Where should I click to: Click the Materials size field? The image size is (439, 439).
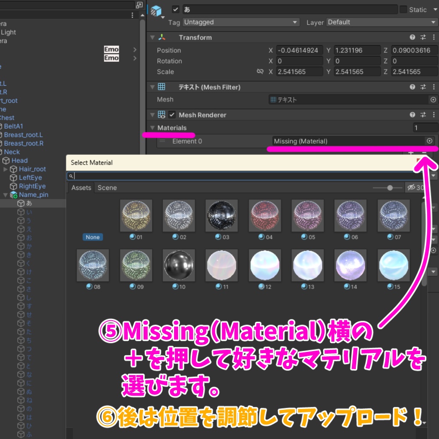coord(425,128)
